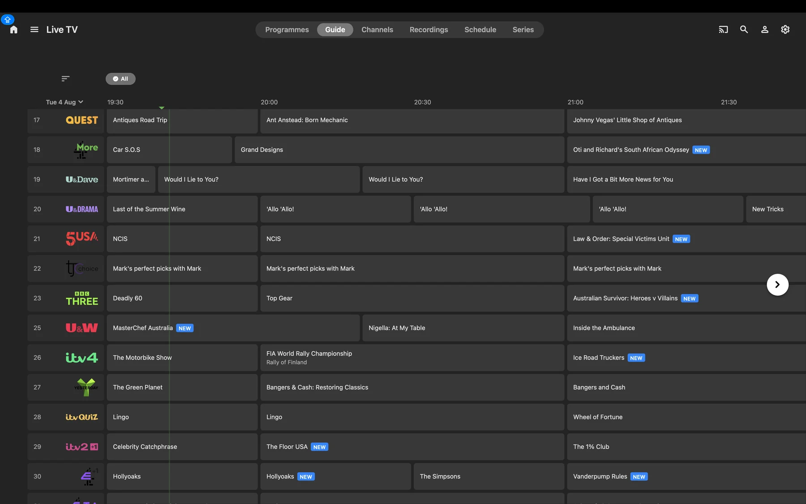Viewport: 806px width, 504px height.
Task: Open The Motorbike Show on ITV4
Action: (x=182, y=358)
